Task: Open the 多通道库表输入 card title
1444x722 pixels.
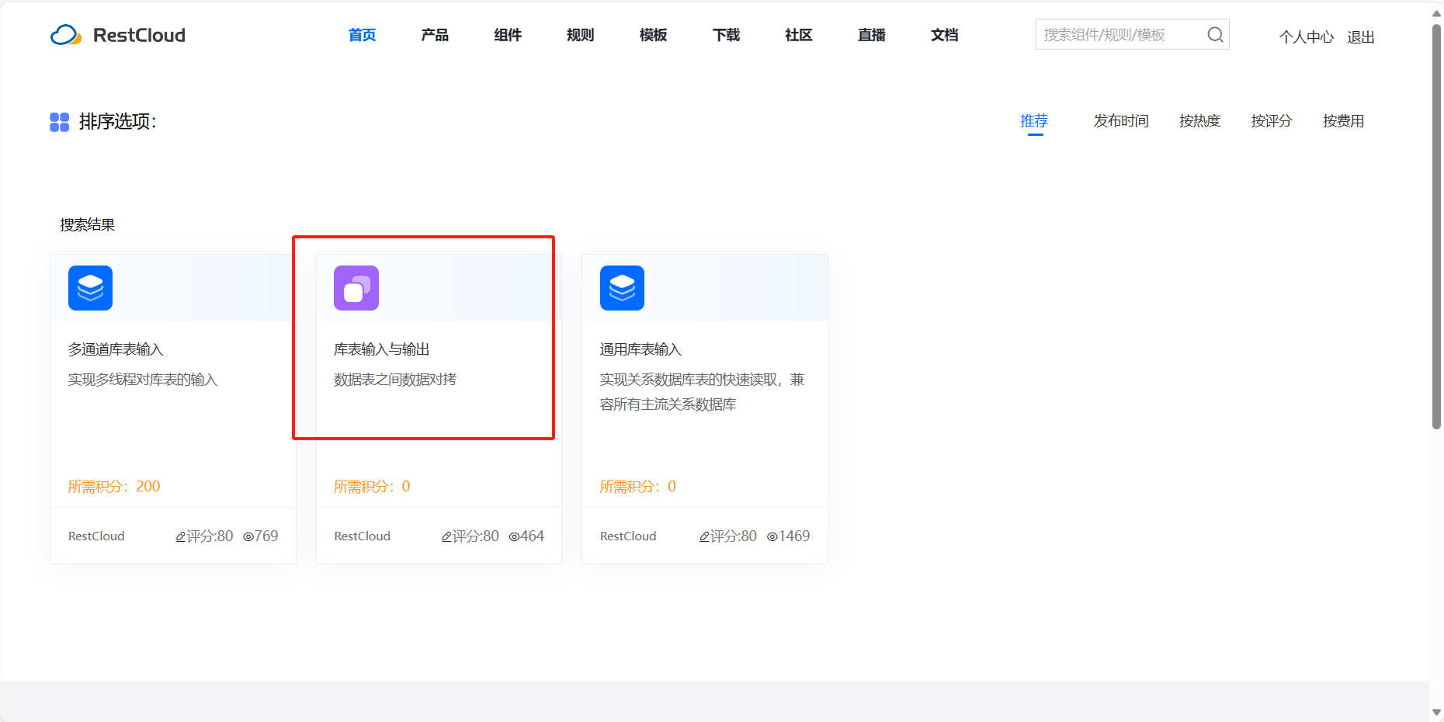Action: click(x=116, y=349)
